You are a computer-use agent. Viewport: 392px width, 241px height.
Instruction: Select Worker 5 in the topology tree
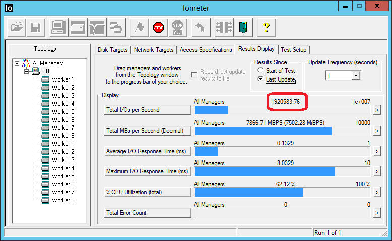pyautogui.click(x=62, y=112)
